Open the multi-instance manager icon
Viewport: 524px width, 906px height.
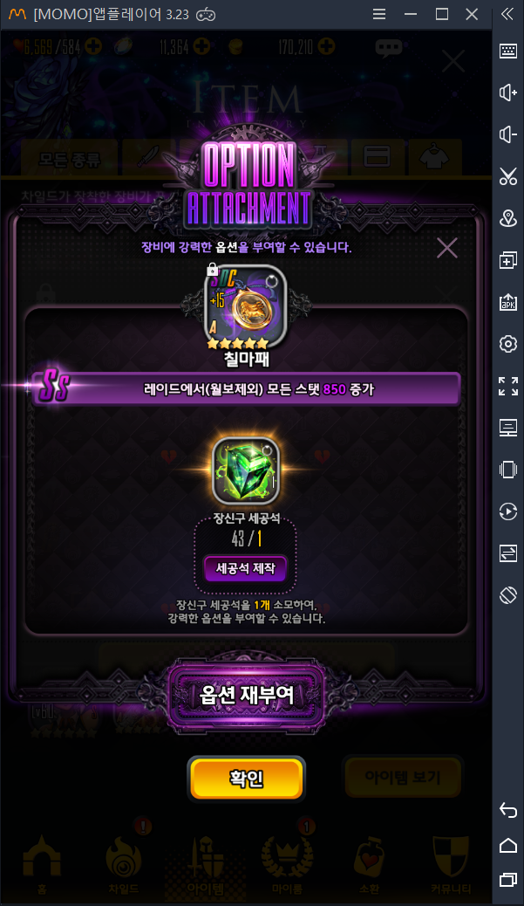(x=507, y=260)
